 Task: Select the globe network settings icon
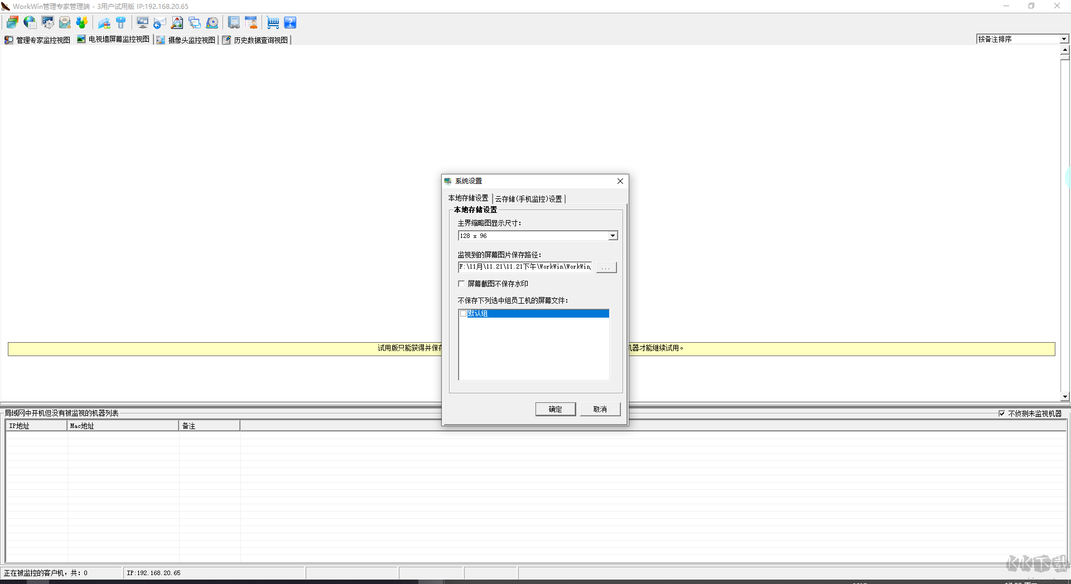tap(30, 22)
